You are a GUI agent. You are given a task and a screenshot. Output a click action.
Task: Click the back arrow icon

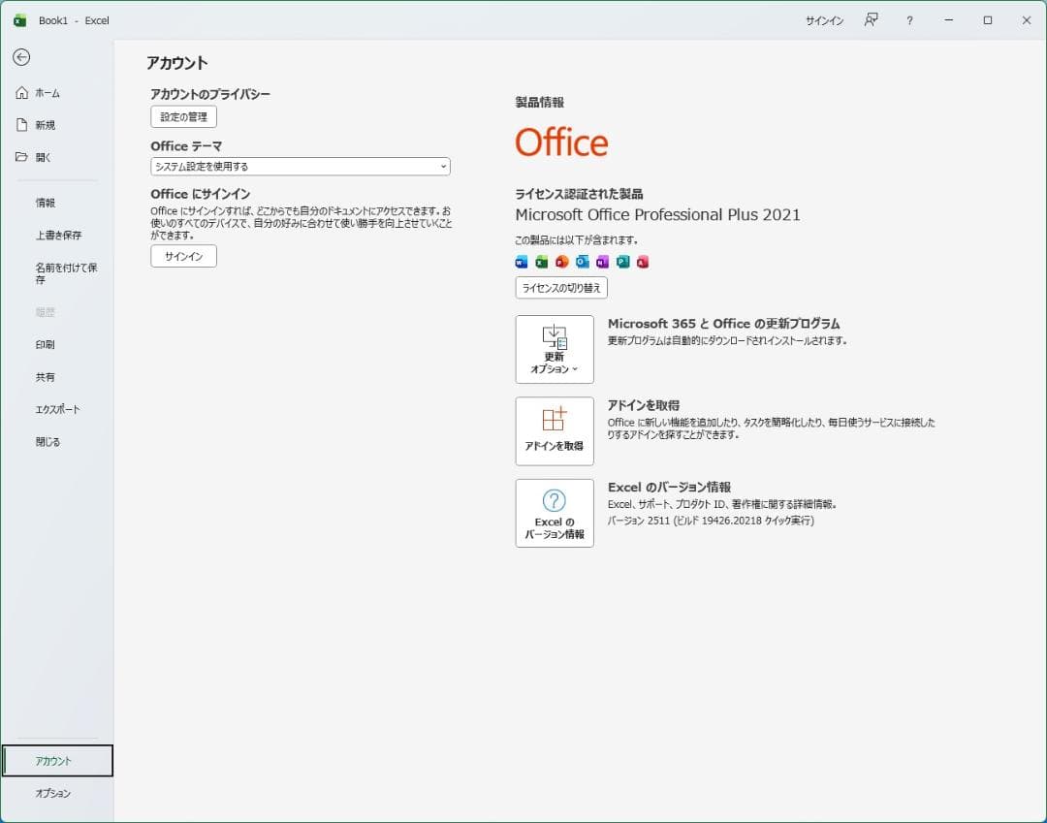20,57
